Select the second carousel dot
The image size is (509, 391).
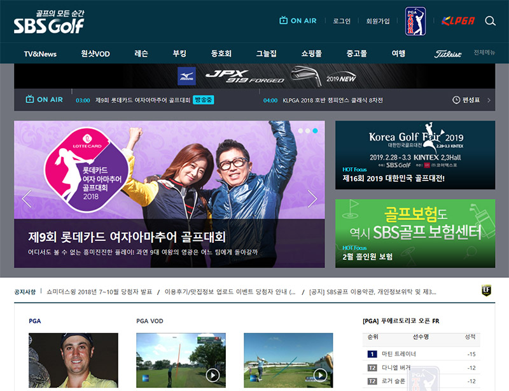click(x=307, y=131)
